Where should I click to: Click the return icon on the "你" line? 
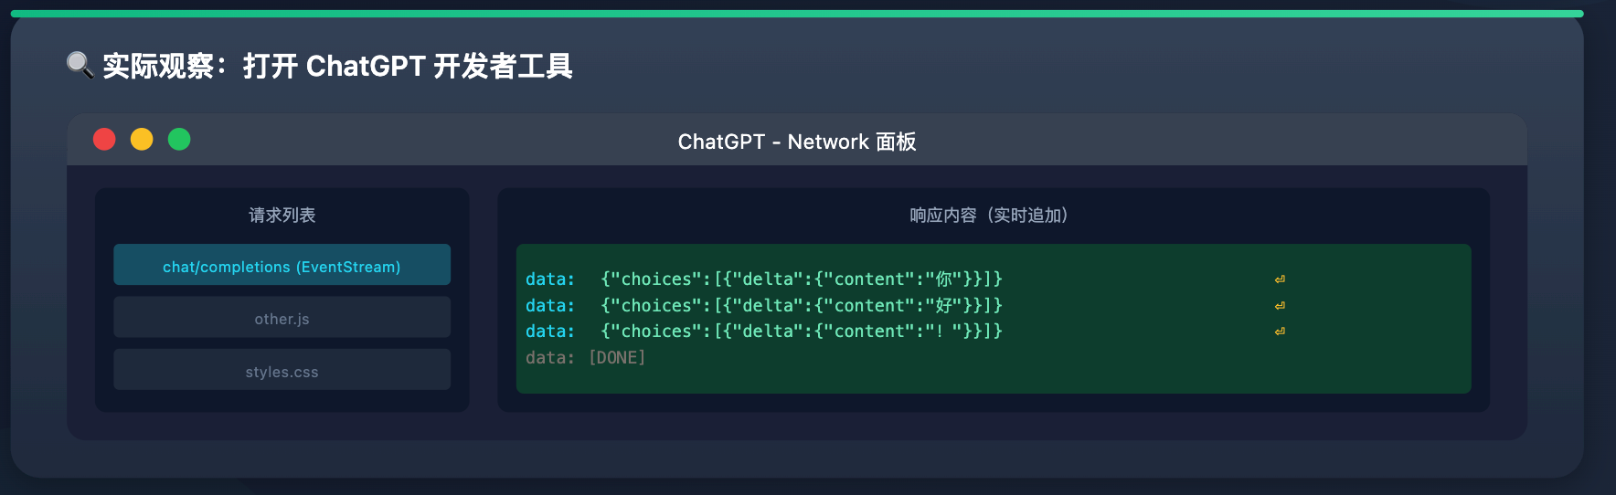1280,279
